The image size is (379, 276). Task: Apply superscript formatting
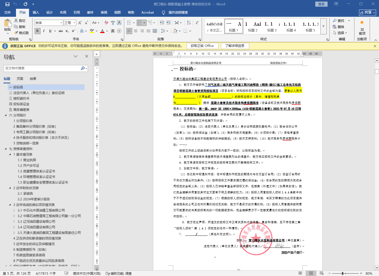tap(74, 31)
